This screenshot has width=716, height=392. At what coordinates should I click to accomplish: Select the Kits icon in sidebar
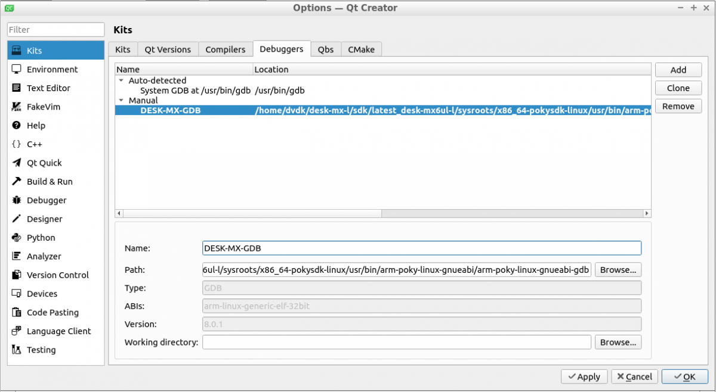(17, 51)
